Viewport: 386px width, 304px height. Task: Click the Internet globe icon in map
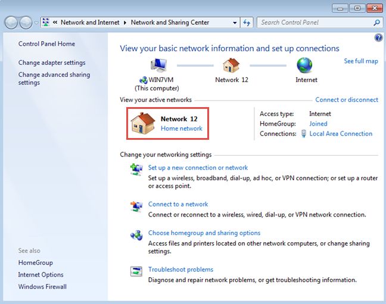pos(304,65)
